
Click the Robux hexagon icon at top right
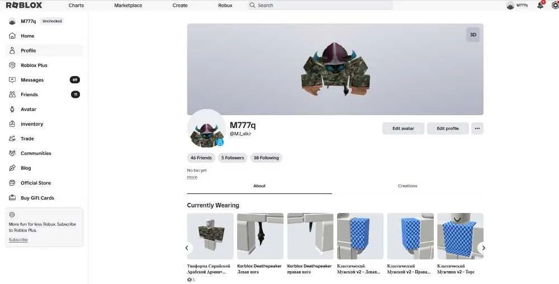555,6
